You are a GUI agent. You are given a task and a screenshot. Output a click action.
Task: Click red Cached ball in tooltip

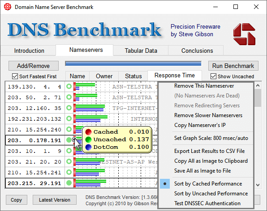click(89, 132)
